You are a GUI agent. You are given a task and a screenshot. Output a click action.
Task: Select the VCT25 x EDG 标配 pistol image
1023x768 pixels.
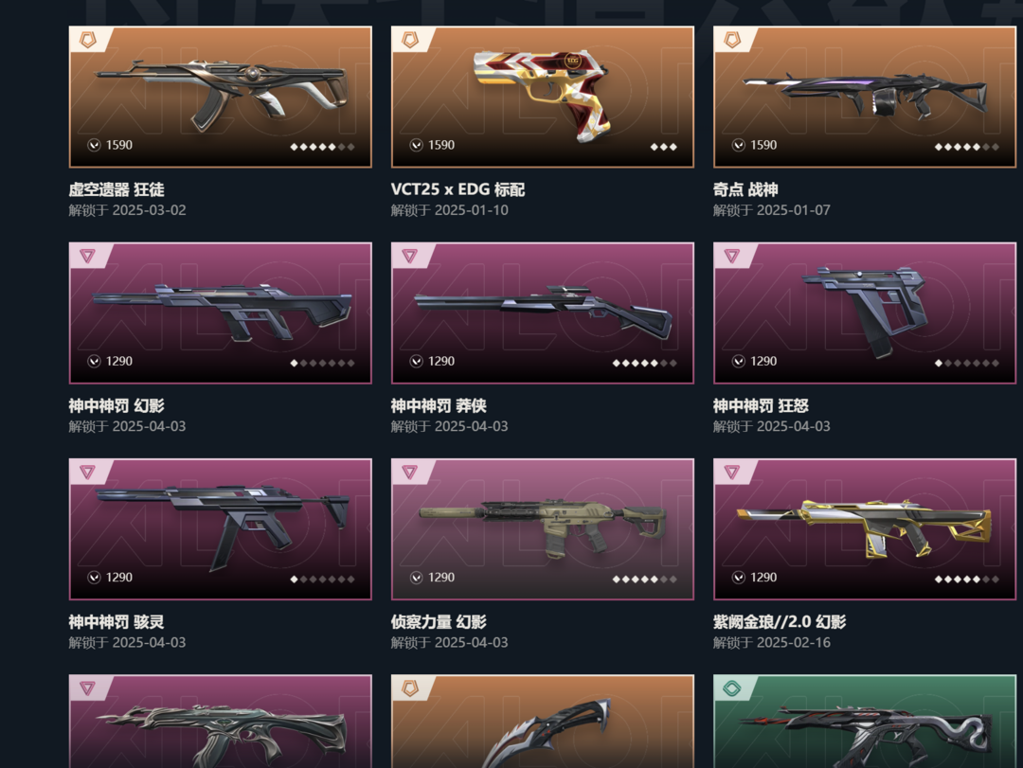point(543,97)
